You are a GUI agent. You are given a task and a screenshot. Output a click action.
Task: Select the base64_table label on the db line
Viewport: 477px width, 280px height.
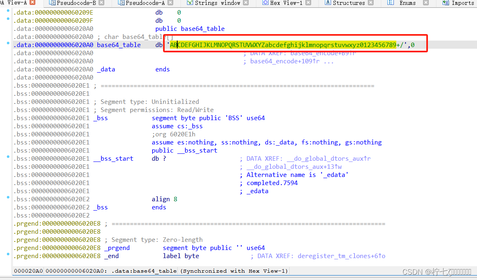click(x=118, y=45)
